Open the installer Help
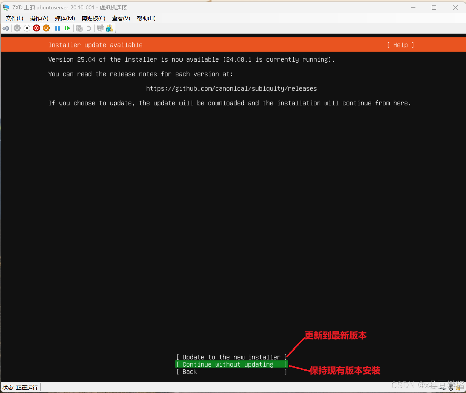The width and height of the screenshot is (466, 393). (400, 45)
